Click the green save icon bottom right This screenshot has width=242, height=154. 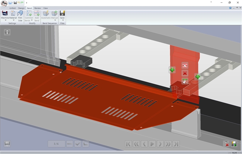coord(234,144)
